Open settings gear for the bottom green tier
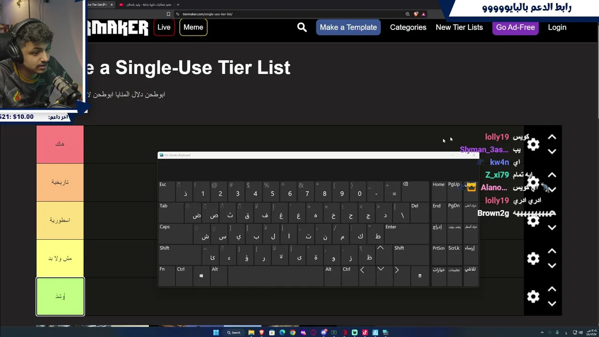The height and width of the screenshot is (337, 599). pos(533,296)
